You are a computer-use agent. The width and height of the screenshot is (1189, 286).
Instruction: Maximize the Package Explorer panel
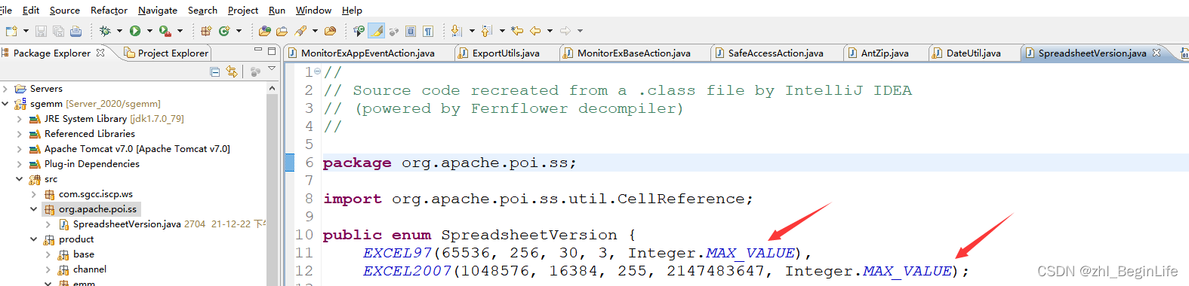(x=272, y=50)
